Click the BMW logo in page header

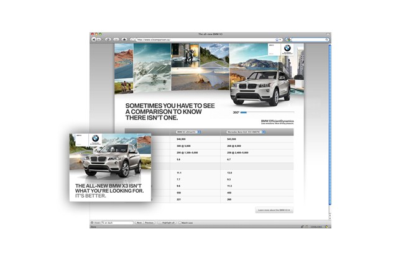coord(287,48)
